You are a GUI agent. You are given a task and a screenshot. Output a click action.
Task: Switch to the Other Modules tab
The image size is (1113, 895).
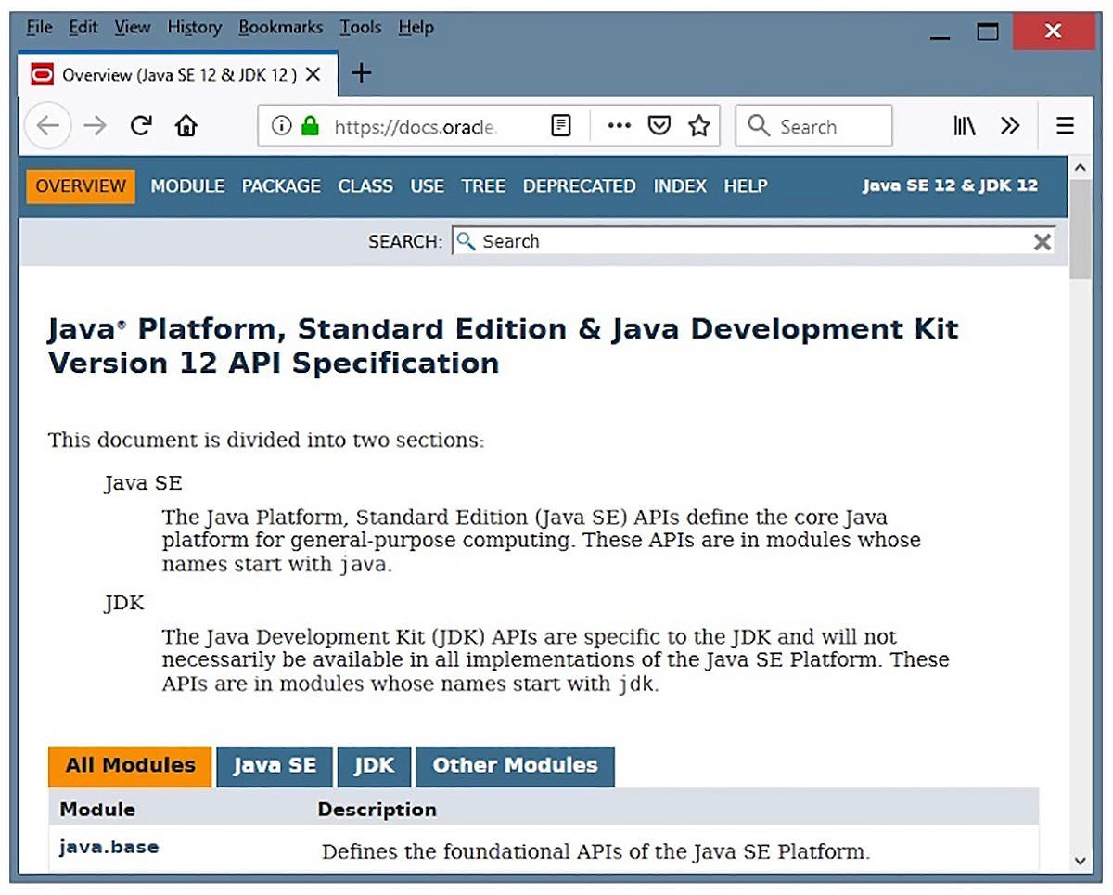pyautogui.click(x=515, y=766)
